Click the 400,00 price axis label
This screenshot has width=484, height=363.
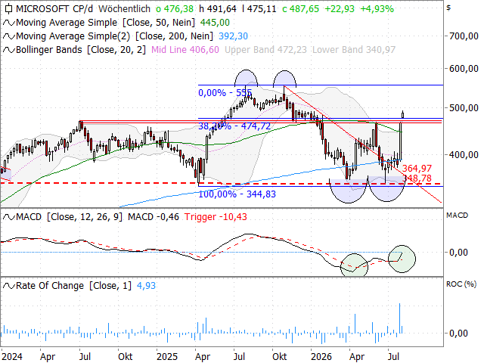pyautogui.click(x=464, y=154)
